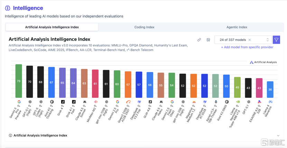Switch to the Coding Index tab

(x=145, y=27)
